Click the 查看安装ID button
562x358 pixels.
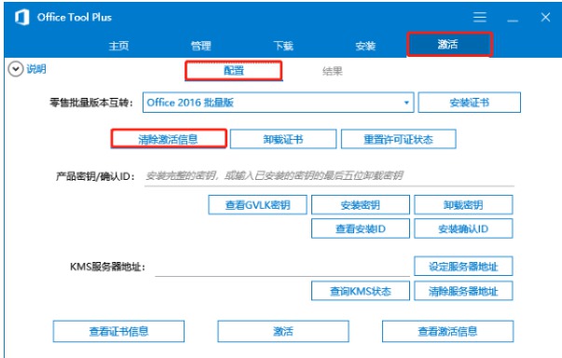pyautogui.click(x=360, y=228)
